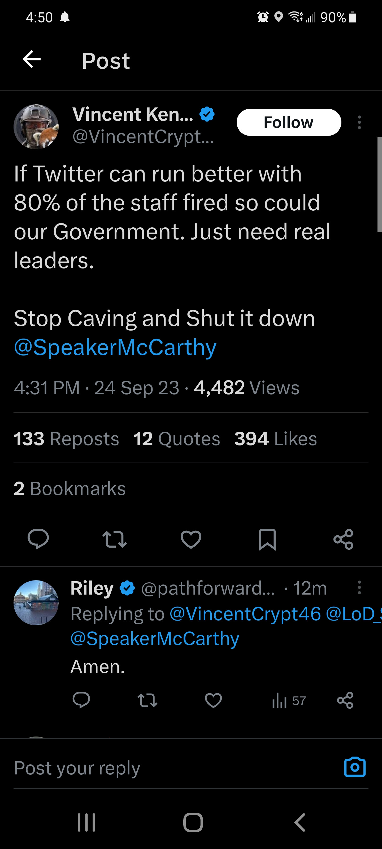Open Riley's reply three-dot menu
Viewport: 382px width, 849px height.
(359, 587)
